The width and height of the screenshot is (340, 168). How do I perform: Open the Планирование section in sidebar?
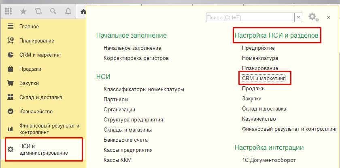coord(37,41)
